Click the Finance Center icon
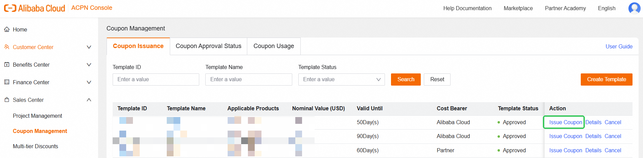 pyautogui.click(x=7, y=82)
